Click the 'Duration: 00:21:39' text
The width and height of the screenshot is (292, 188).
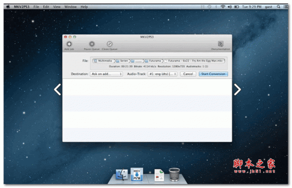[121, 66]
